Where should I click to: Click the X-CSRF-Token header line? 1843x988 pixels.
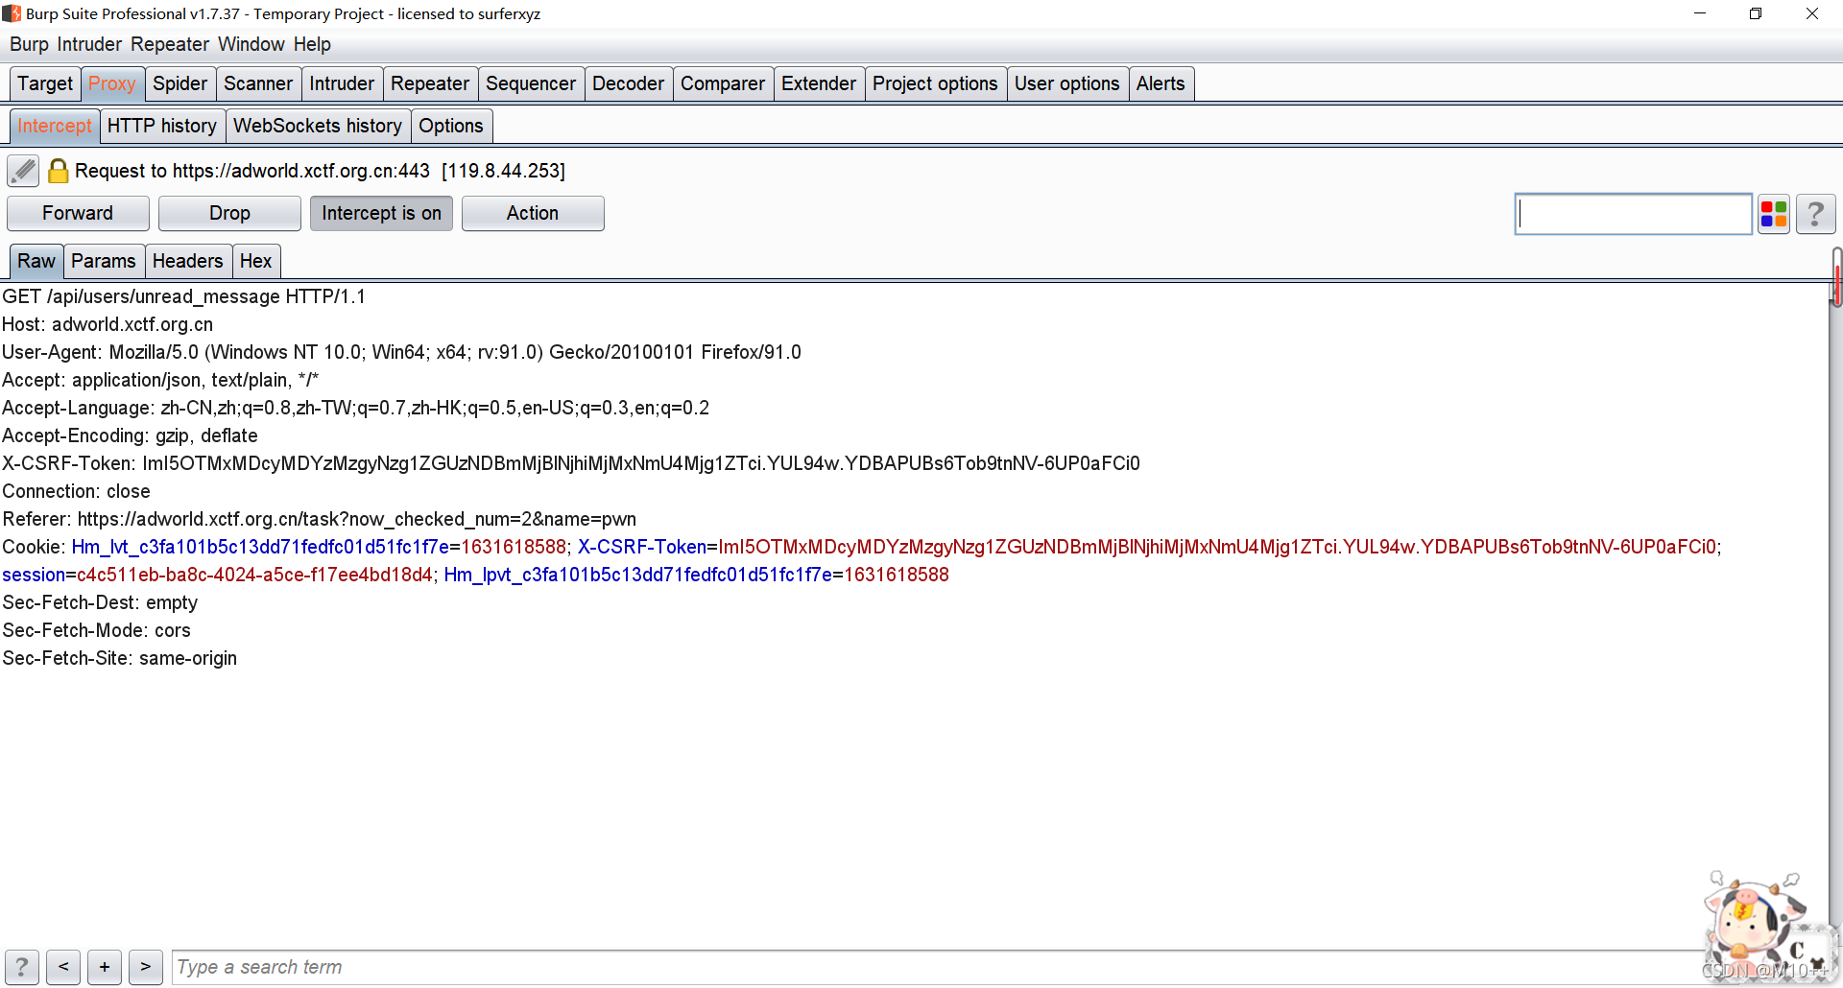point(571,463)
